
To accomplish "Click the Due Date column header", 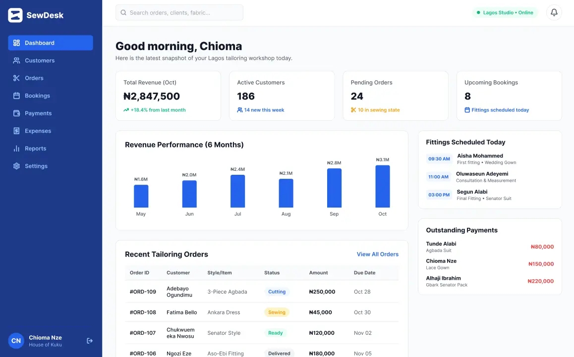I will coord(365,272).
